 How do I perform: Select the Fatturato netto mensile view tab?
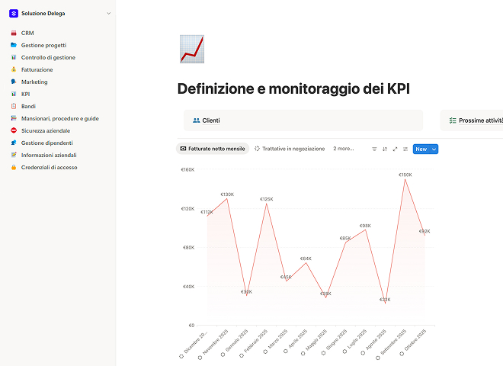pyautogui.click(x=213, y=149)
